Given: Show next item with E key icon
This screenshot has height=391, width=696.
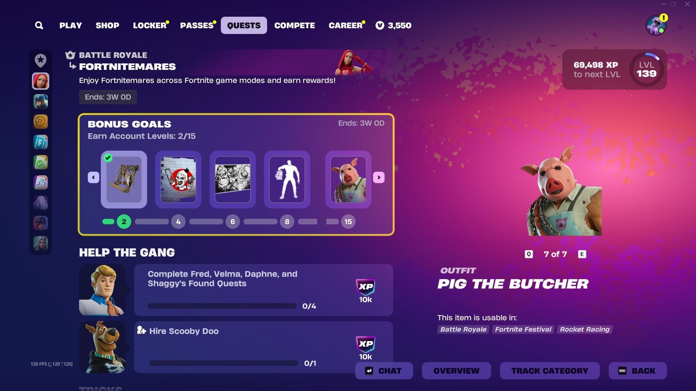Looking at the screenshot, I should pyautogui.click(x=582, y=254).
